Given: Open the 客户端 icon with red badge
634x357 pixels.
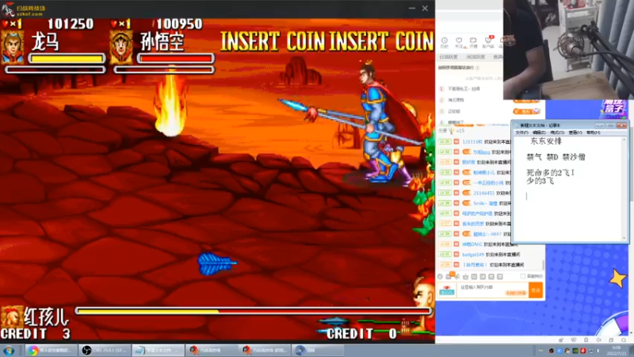Looking at the screenshot, I should [x=488, y=42].
